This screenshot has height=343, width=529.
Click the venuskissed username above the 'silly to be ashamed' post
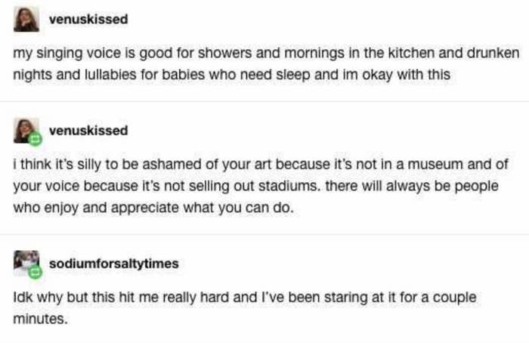tap(88, 131)
